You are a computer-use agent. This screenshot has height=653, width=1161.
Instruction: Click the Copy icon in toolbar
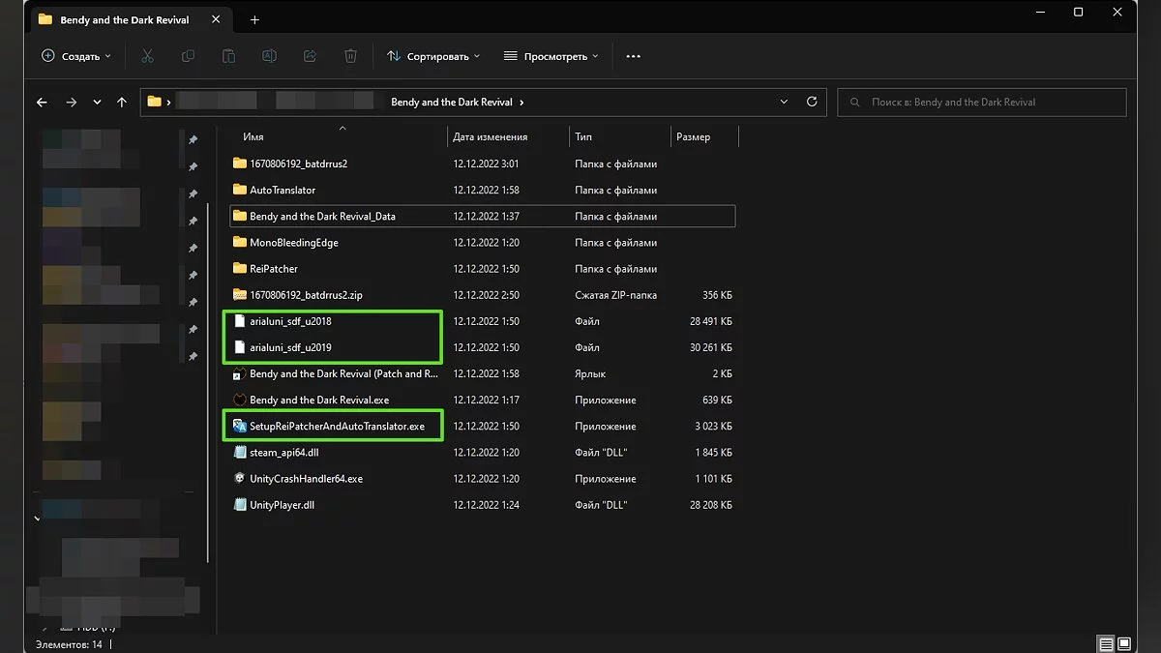pyautogui.click(x=188, y=56)
